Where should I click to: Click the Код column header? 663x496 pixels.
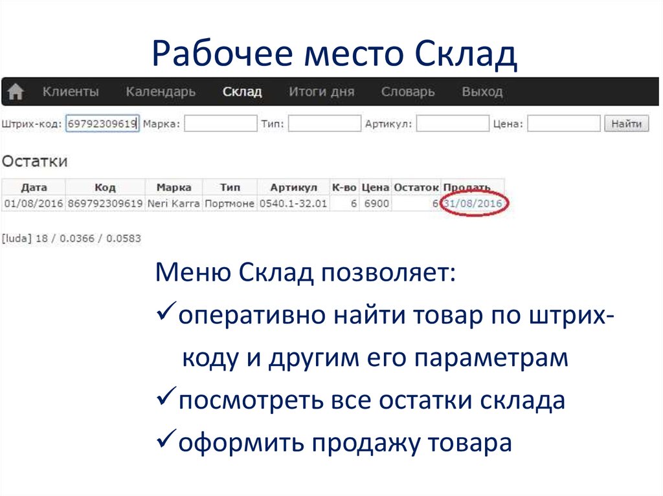tap(103, 188)
